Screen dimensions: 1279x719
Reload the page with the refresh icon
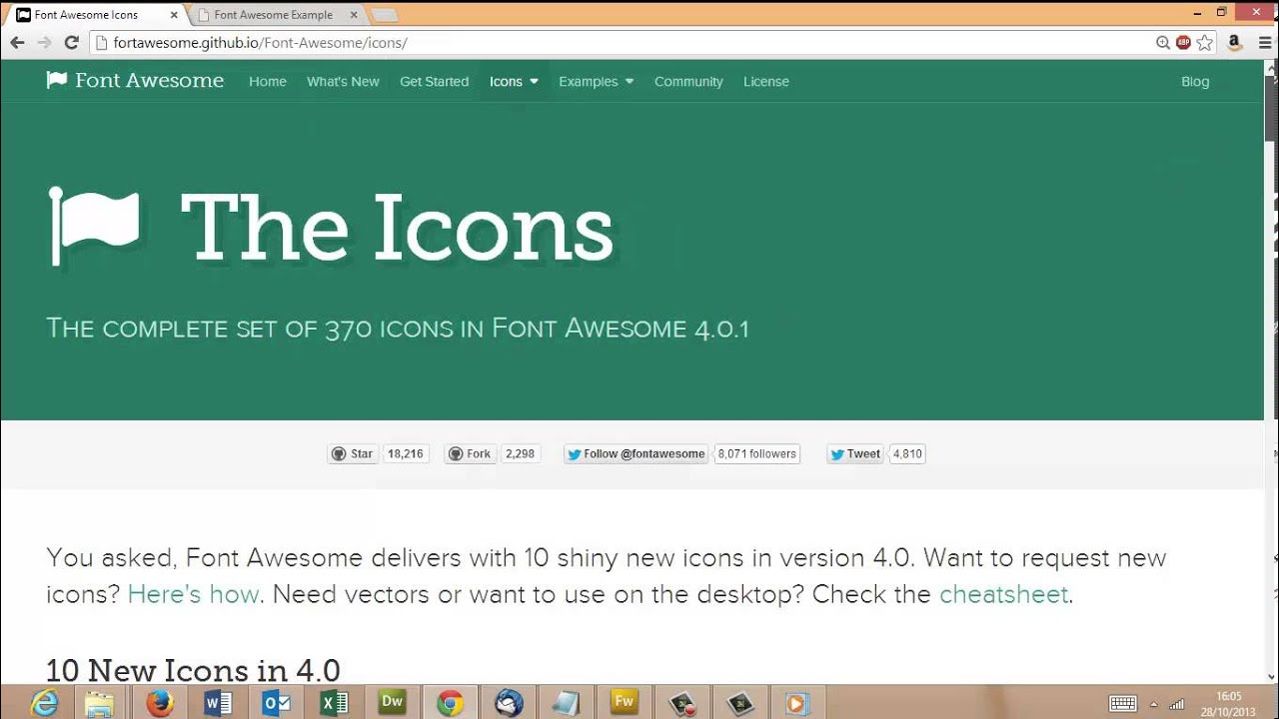(71, 43)
